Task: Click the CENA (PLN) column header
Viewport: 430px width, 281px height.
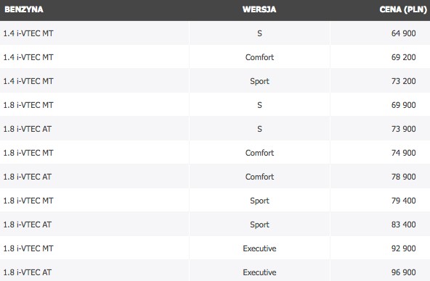Action: click(403, 9)
